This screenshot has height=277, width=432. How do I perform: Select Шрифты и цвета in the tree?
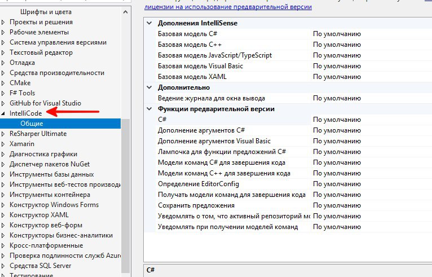click(46, 12)
